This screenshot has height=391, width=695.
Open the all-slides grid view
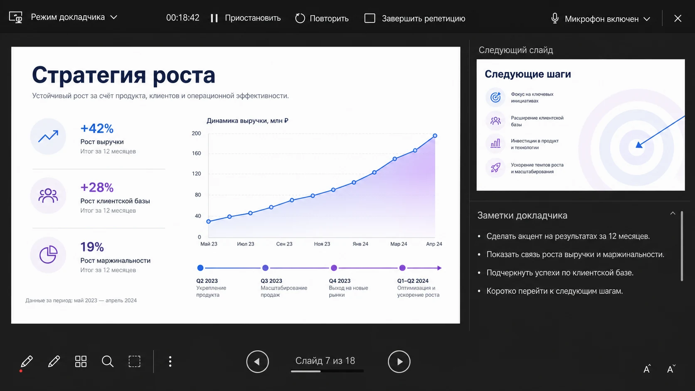click(x=81, y=361)
